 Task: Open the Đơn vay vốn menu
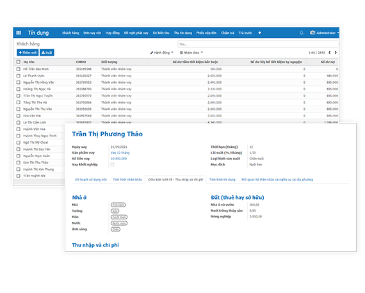click(x=92, y=33)
